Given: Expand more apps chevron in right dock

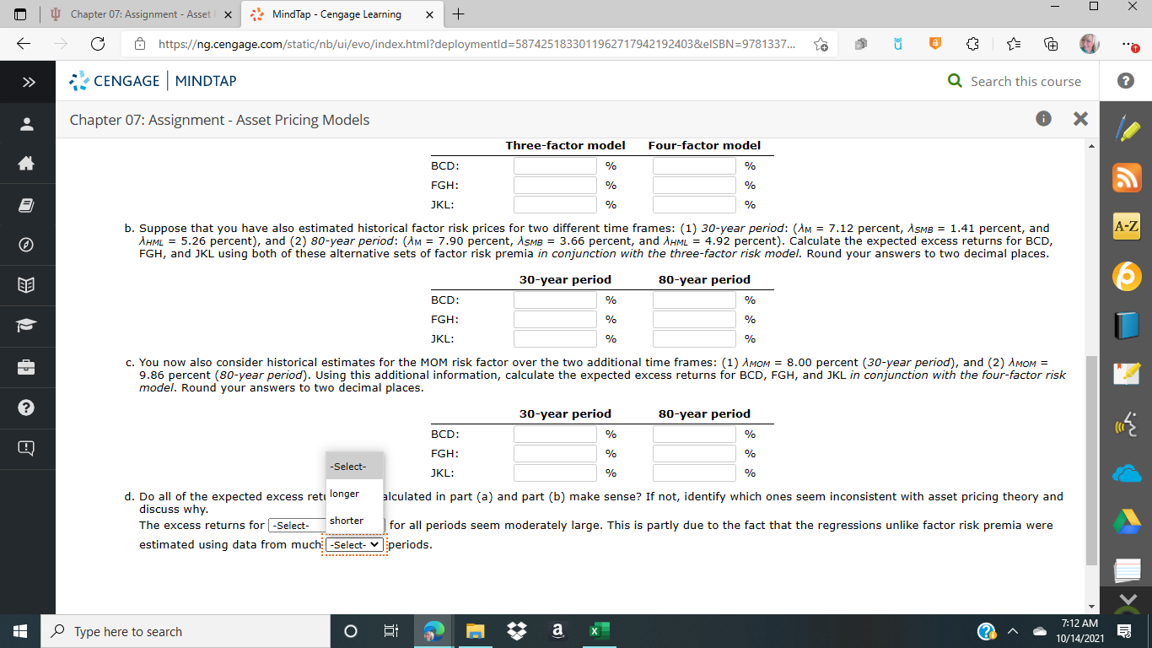Looking at the screenshot, I should click(x=1128, y=601).
